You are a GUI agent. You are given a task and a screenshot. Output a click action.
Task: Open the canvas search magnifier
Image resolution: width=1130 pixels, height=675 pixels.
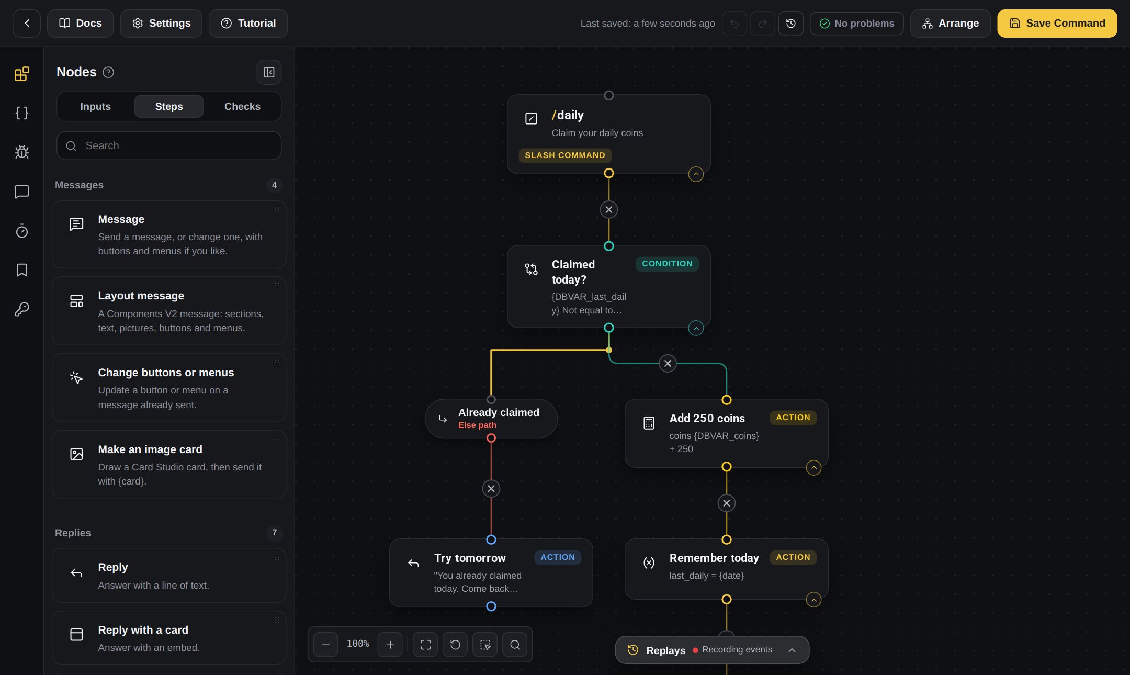point(515,645)
